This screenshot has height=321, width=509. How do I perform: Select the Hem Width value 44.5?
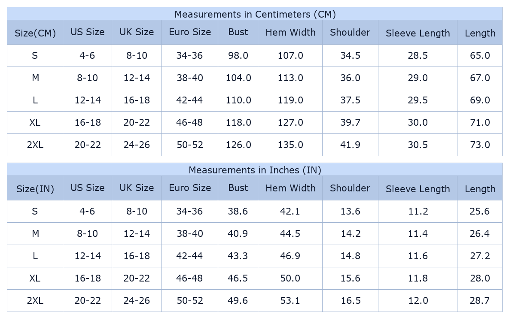pos(290,234)
